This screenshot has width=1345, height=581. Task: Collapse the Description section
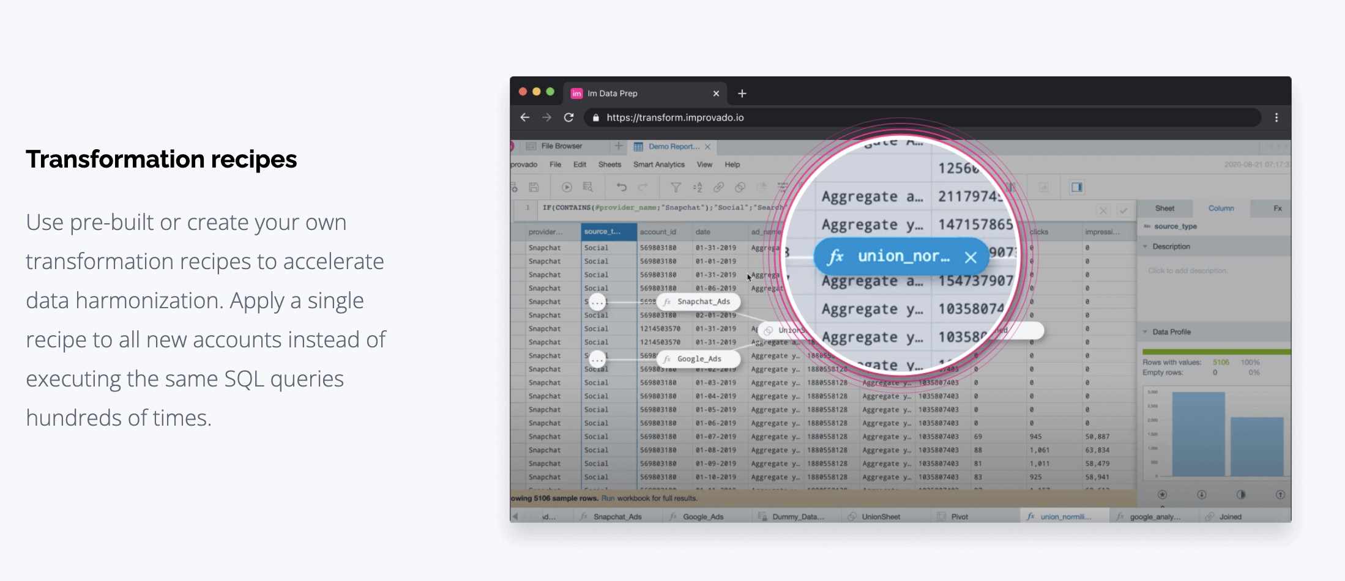[1146, 246]
